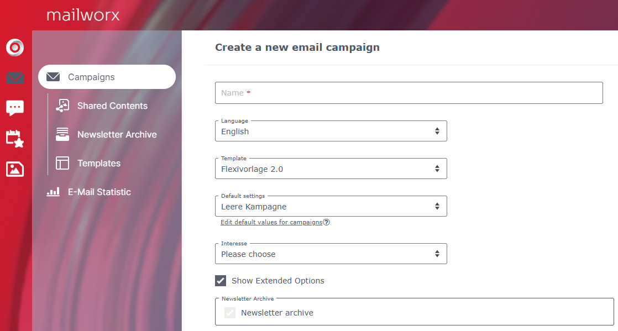Open the Language dropdown showing English
The image size is (618, 331).
click(331, 131)
